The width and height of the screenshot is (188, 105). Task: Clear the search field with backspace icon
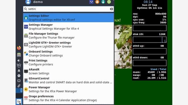coord(111,9)
